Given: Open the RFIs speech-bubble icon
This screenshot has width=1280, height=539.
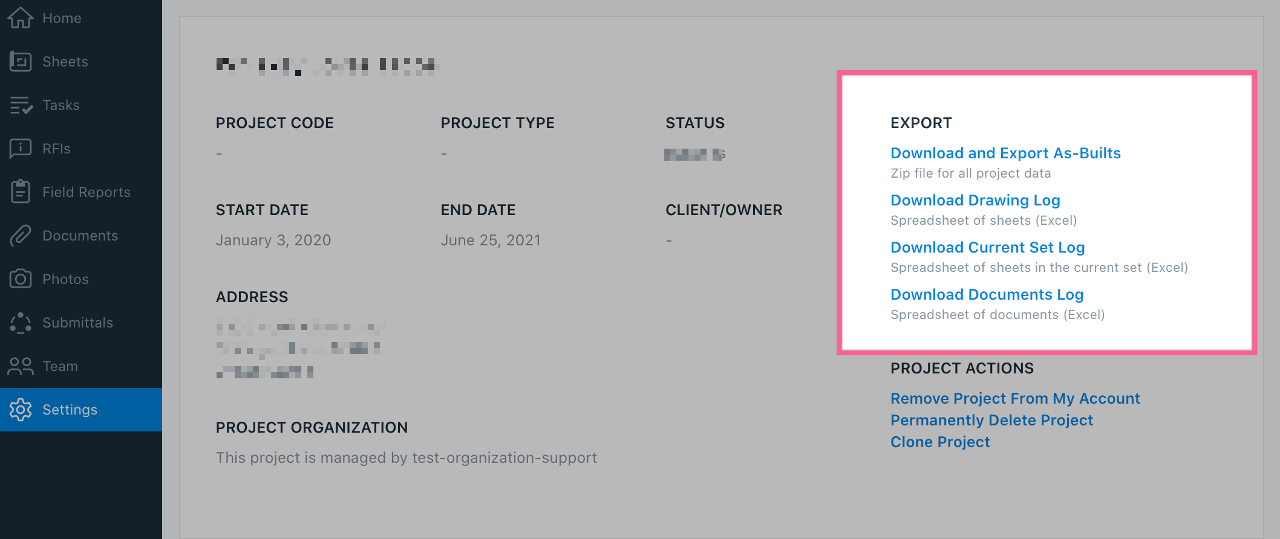Looking at the screenshot, I should 21,149.
